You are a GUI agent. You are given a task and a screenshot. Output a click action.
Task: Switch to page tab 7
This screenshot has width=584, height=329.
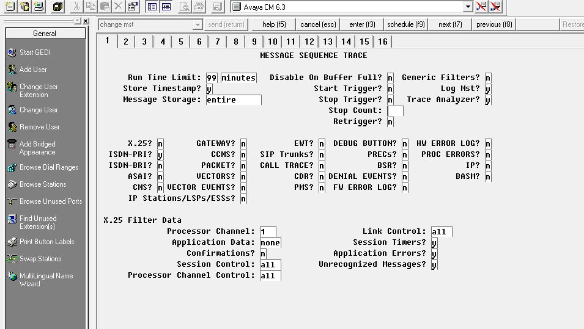[218, 42]
